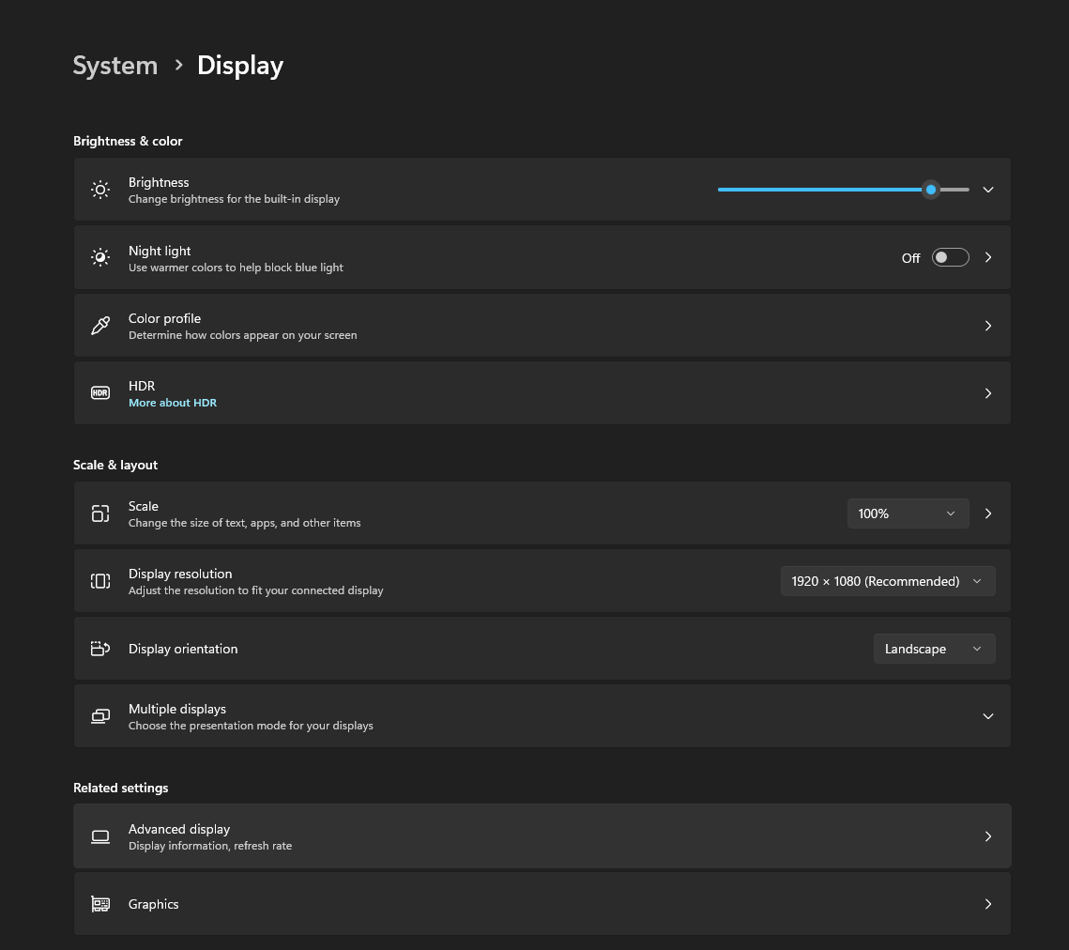Click the HDR badge icon

[x=100, y=393]
